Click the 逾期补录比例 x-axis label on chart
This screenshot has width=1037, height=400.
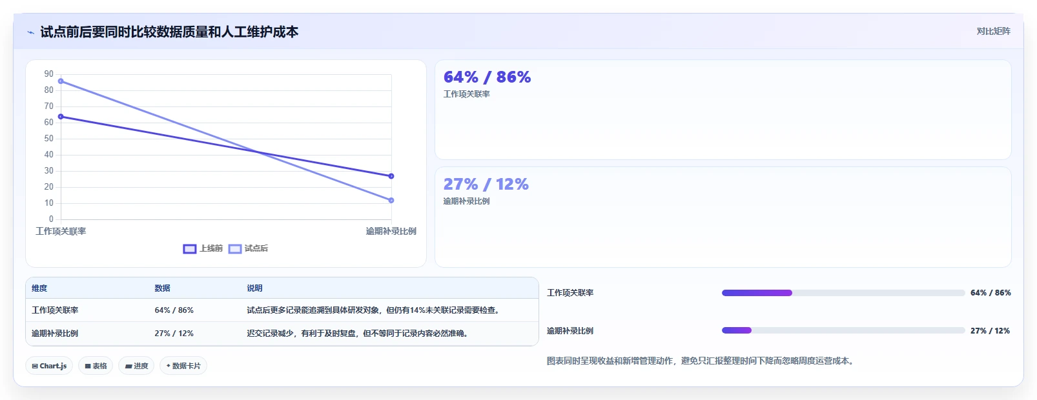pos(391,232)
